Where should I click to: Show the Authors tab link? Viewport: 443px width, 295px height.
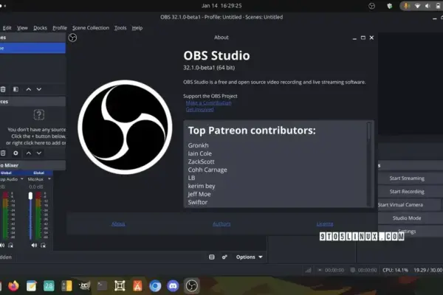(221, 224)
